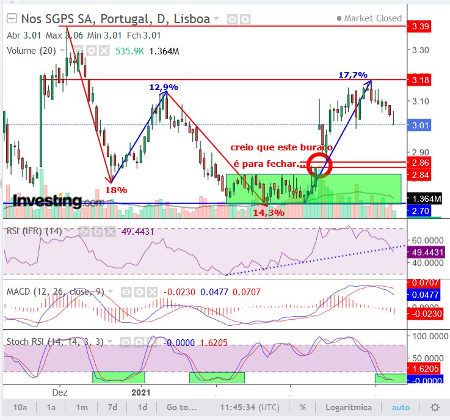Click the Stoch RSI 1.6205 axis label
The image size is (450, 420).
click(423, 369)
